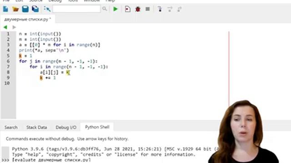Open a file using the folder icon

pyautogui.click(x=15, y=9)
